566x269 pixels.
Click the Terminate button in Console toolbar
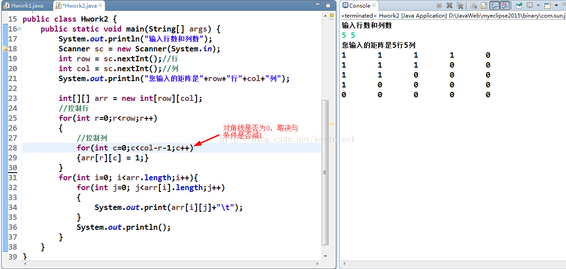pos(439,5)
